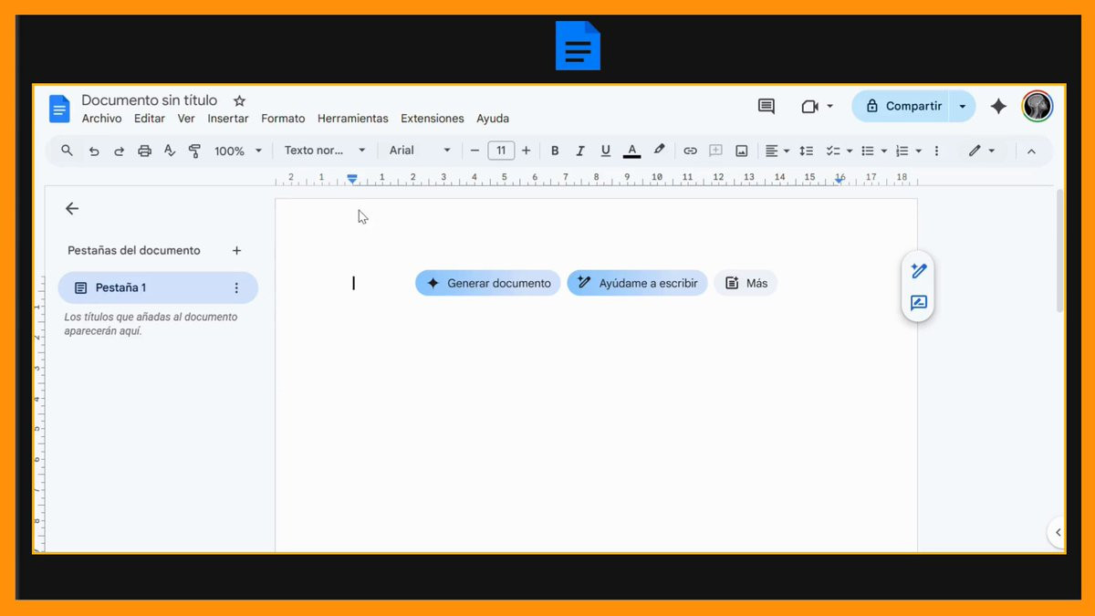Open the Gemini sparkle icon

point(999,107)
